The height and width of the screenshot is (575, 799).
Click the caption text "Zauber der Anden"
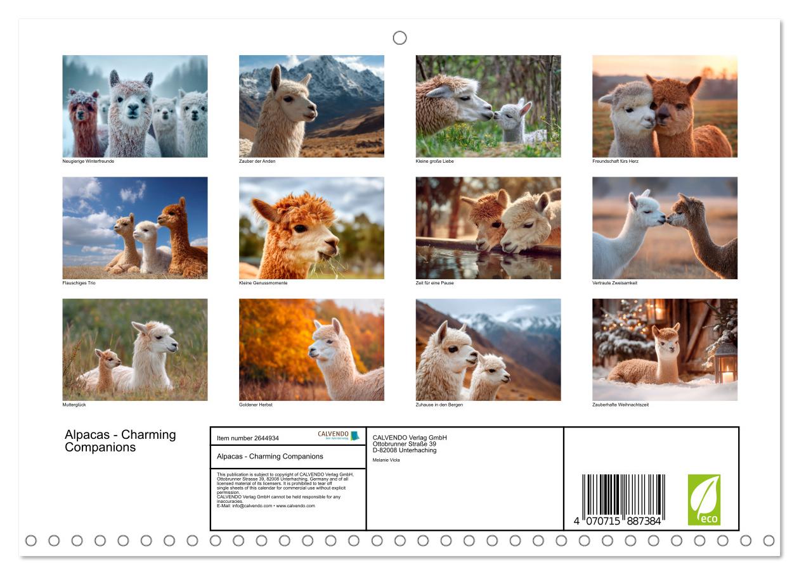tap(257, 161)
